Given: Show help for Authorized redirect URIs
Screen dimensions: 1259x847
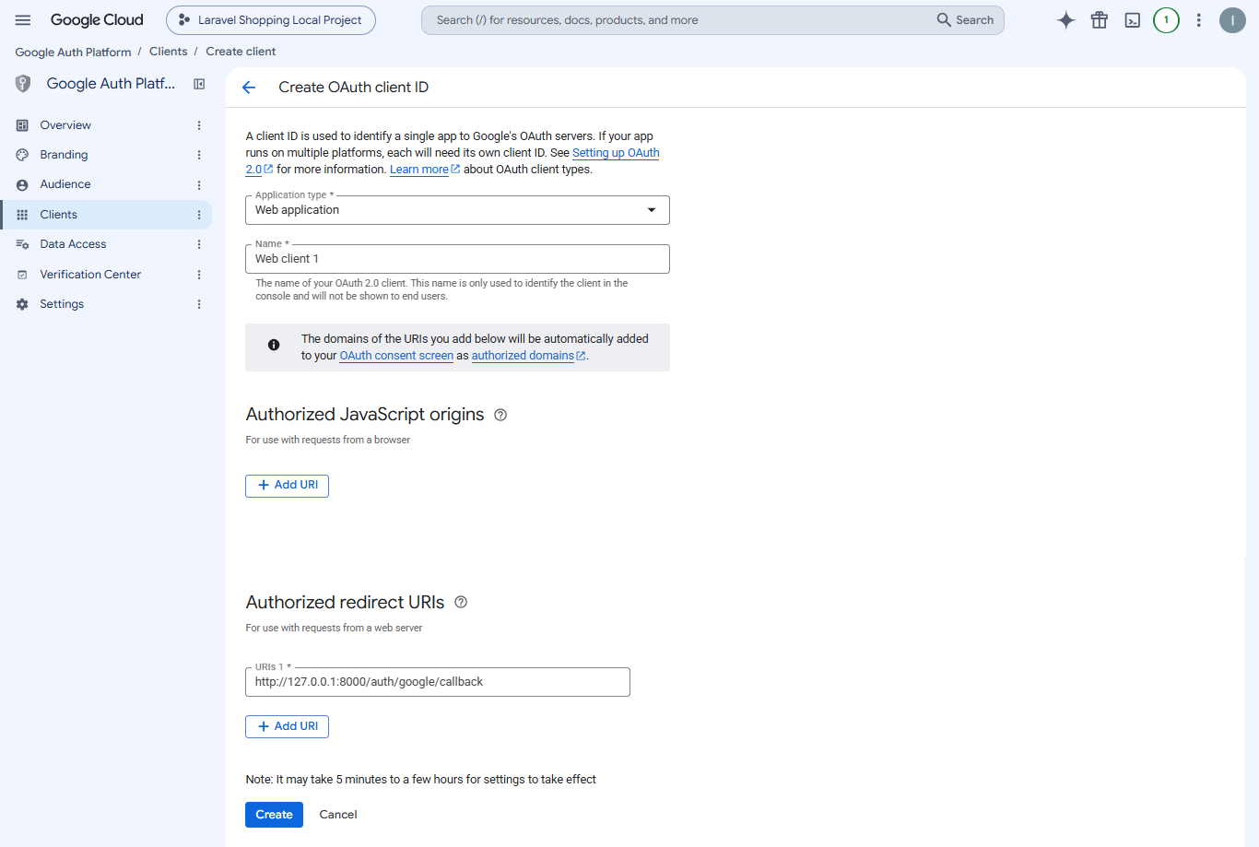Looking at the screenshot, I should 461,602.
